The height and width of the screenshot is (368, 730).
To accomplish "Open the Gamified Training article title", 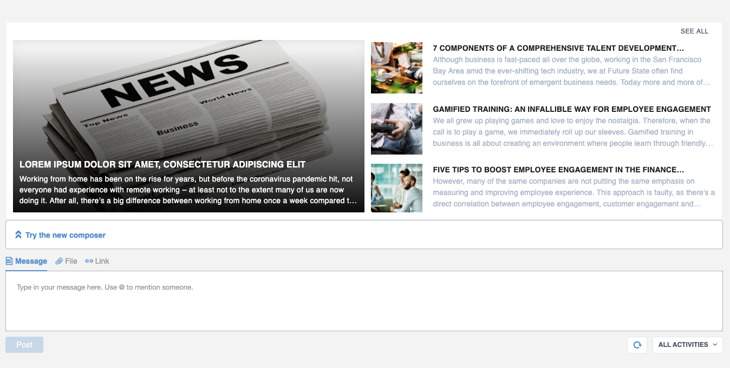I will click(572, 109).
